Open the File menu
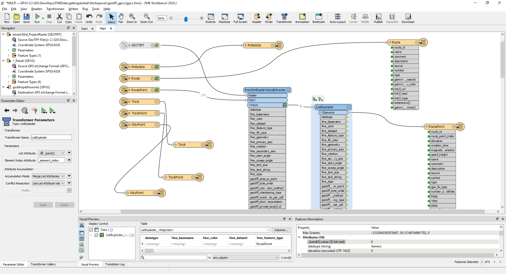506x274 pixels. point(4,9)
